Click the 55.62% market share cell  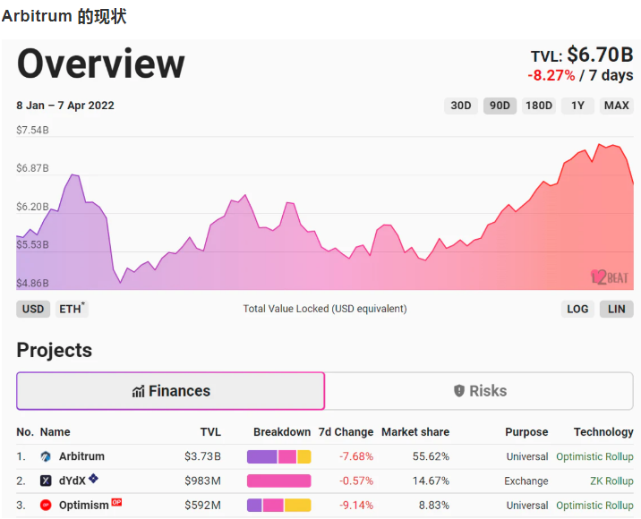pos(431,456)
